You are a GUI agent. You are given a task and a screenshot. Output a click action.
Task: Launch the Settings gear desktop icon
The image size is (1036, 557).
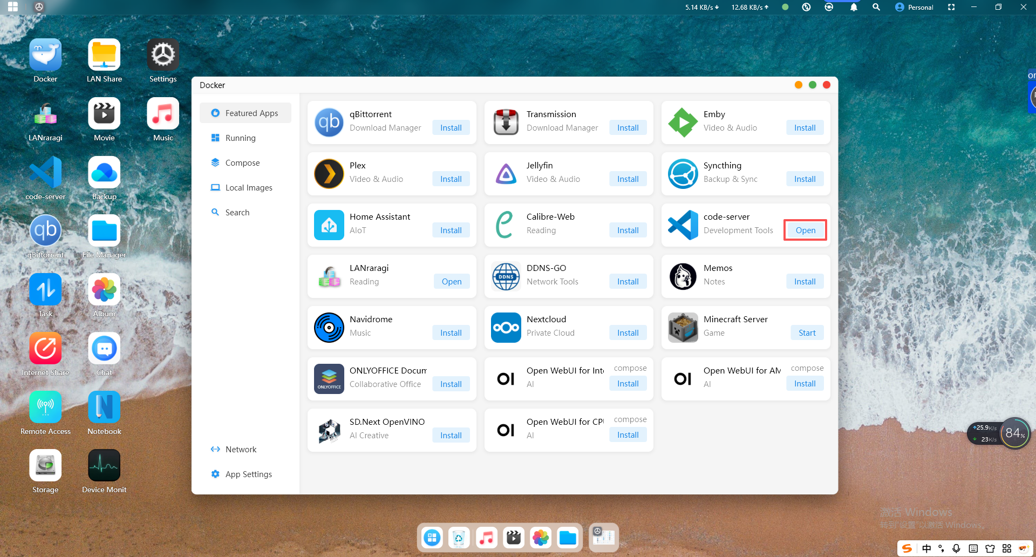(163, 55)
